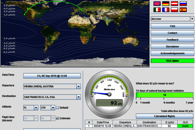This screenshot has height=130, width=195.
Task: Click the Date/Time column header
Action: pyautogui.click(x=103, y=122)
